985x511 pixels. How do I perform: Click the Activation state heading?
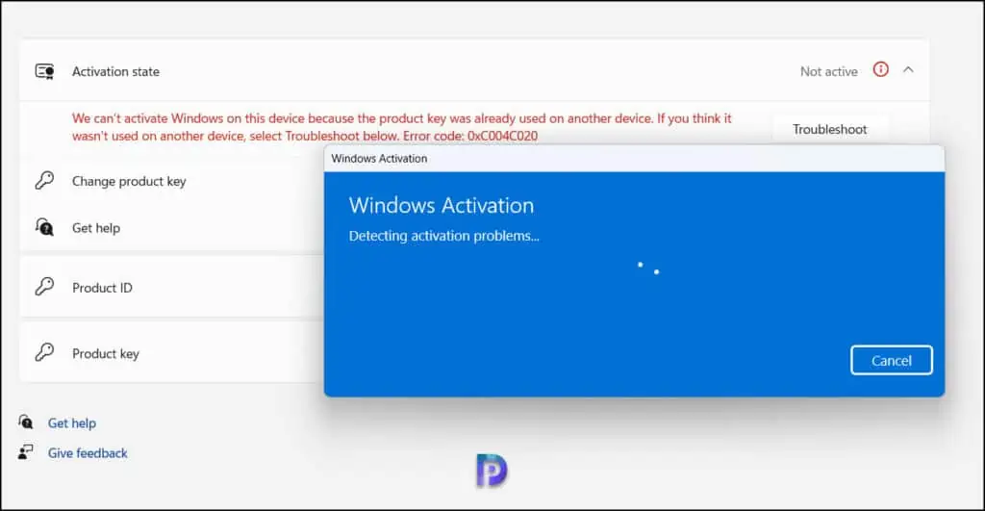pos(115,71)
